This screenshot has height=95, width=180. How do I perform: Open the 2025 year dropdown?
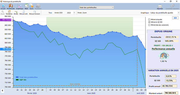(x=71, y=13)
